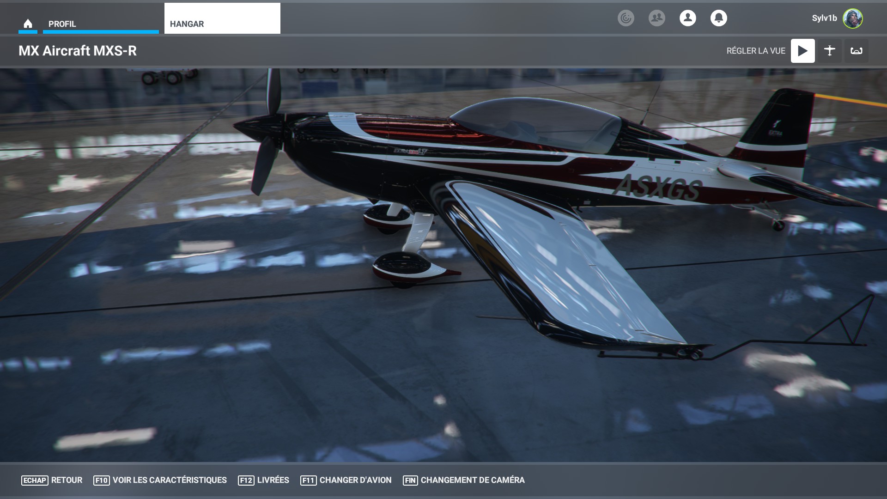Click the play button next to RÉGLER LA VUE

pyautogui.click(x=803, y=51)
